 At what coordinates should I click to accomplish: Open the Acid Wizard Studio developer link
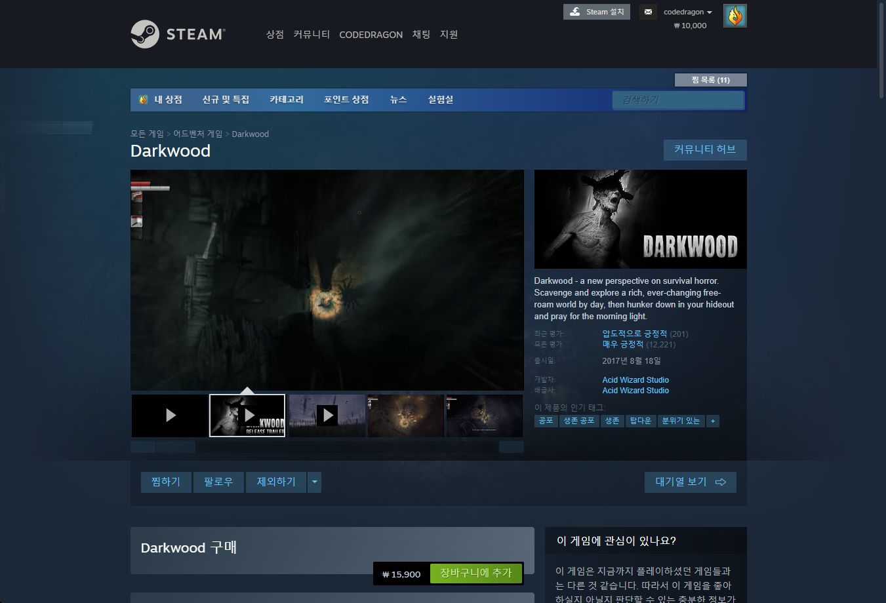pos(635,380)
